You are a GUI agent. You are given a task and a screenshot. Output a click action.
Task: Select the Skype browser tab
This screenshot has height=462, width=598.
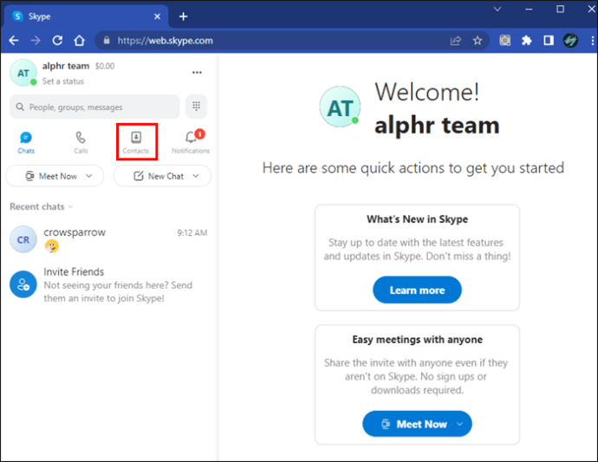click(87, 16)
